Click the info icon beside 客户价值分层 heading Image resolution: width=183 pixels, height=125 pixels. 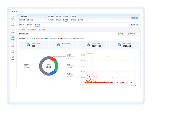point(29,34)
